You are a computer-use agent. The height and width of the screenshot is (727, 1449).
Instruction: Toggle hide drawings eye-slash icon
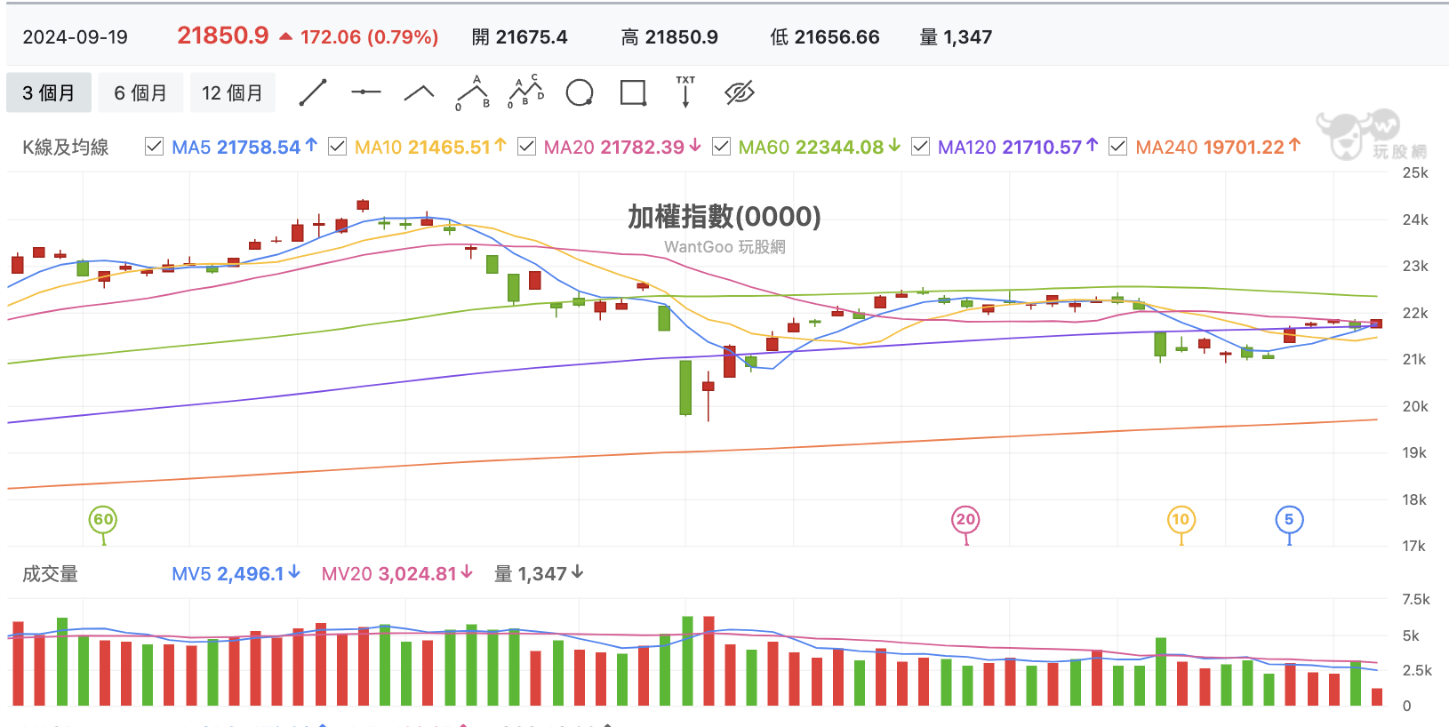coord(740,92)
